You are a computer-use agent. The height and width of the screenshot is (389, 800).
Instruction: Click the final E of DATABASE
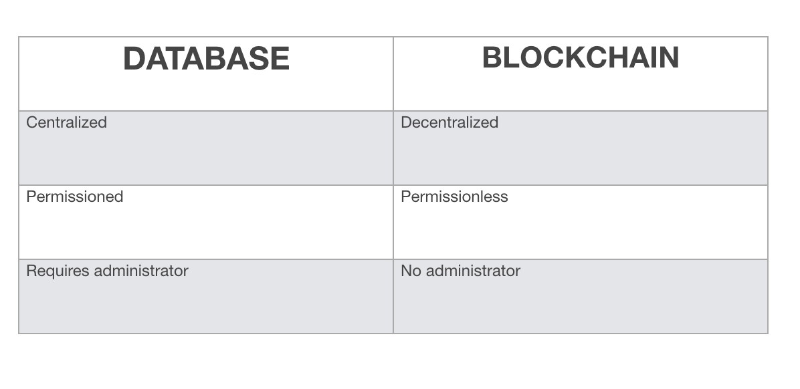coord(281,59)
